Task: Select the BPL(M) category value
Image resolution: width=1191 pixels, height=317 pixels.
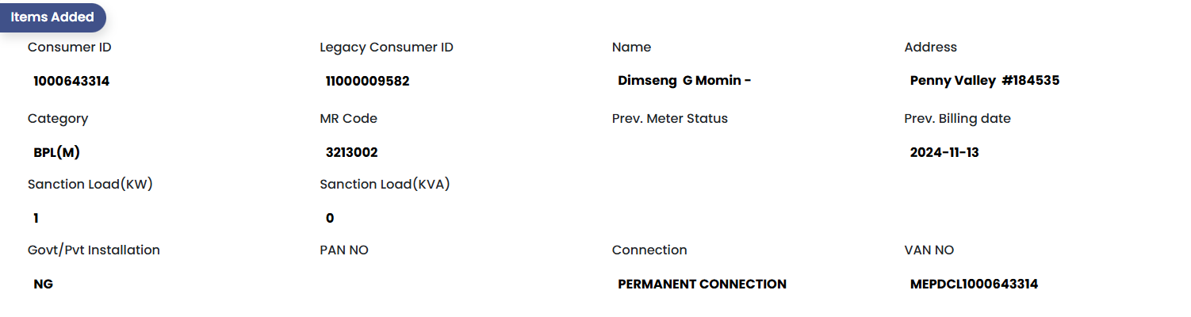Action: pyautogui.click(x=56, y=152)
